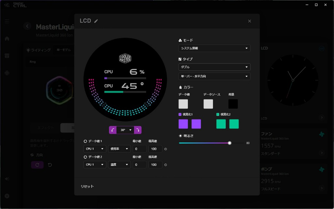Open the タイプ dropdown showing ダブル

[x=214, y=67]
